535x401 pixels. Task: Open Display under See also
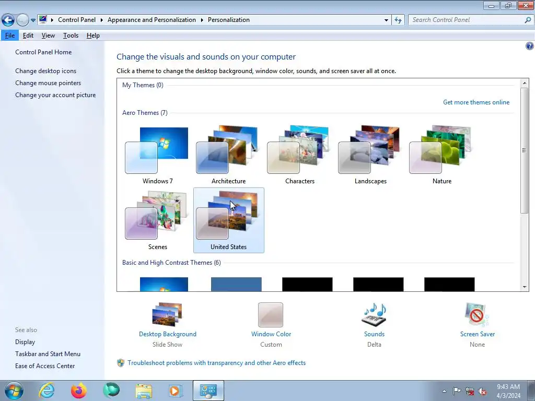pos(25,342)
